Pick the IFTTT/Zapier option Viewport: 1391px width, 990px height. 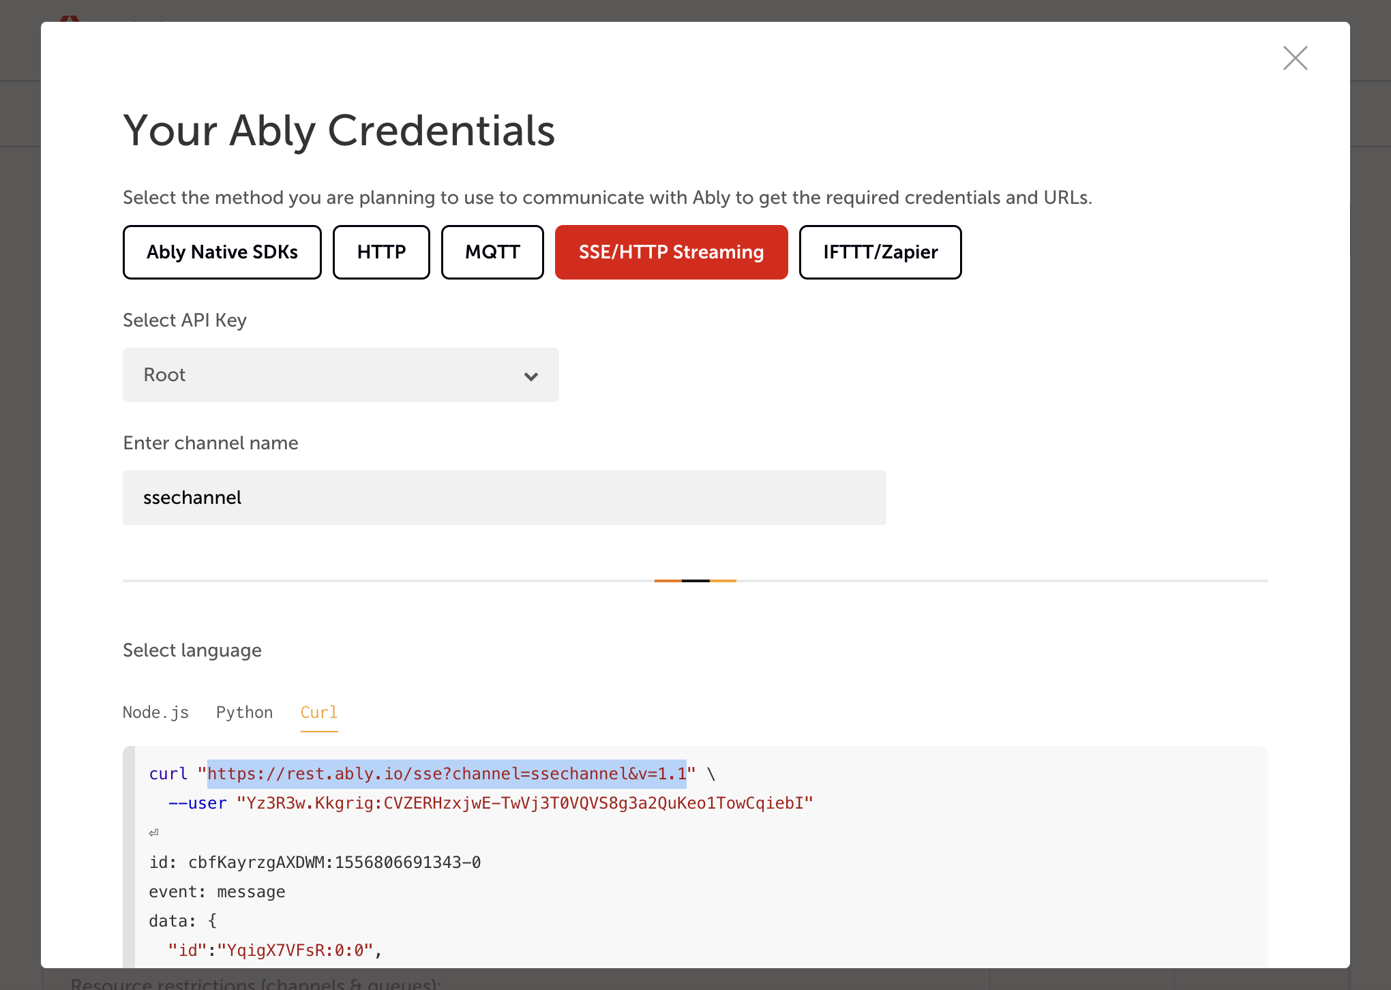(880, 252)
